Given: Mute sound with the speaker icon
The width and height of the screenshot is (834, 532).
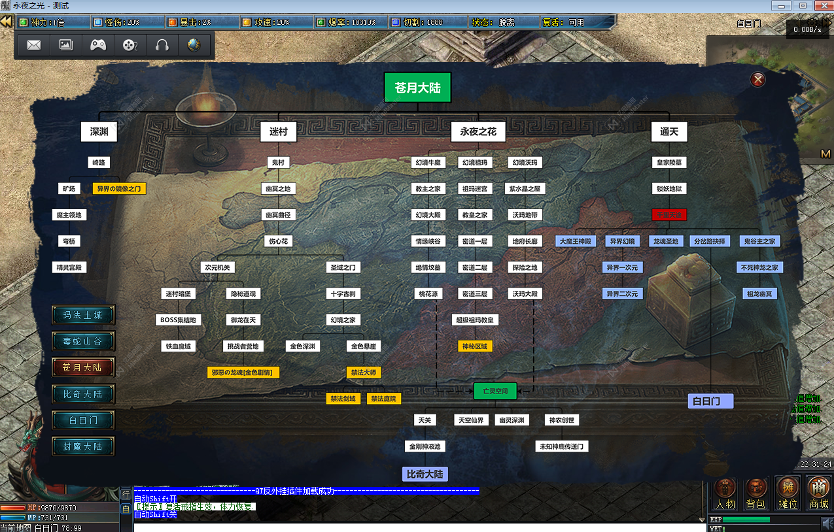Looking at the screenshot, I should click(827, 524).
